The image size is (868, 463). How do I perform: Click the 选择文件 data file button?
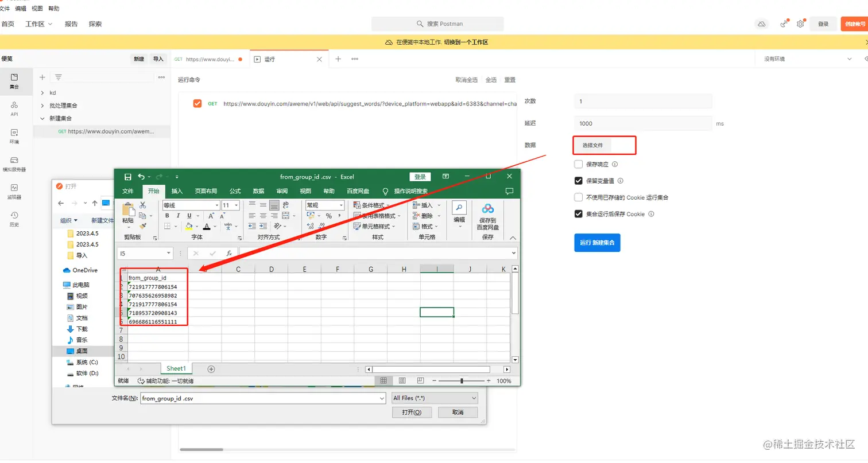pos(593,146)
